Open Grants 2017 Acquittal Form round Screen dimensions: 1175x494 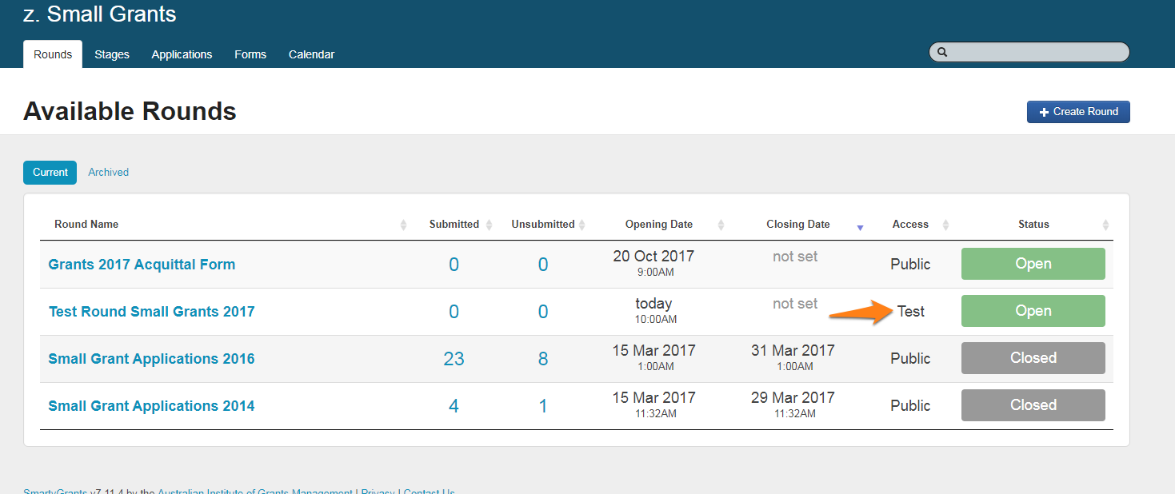click(x=142, y=265)
